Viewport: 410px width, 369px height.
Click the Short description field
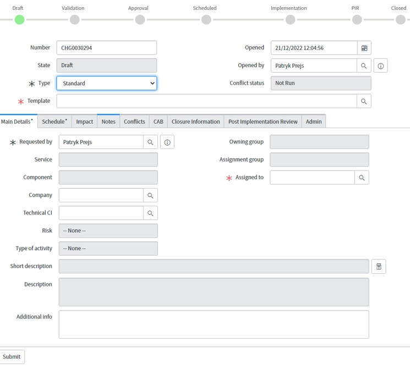pyautogui.click(x=214, y=267)
